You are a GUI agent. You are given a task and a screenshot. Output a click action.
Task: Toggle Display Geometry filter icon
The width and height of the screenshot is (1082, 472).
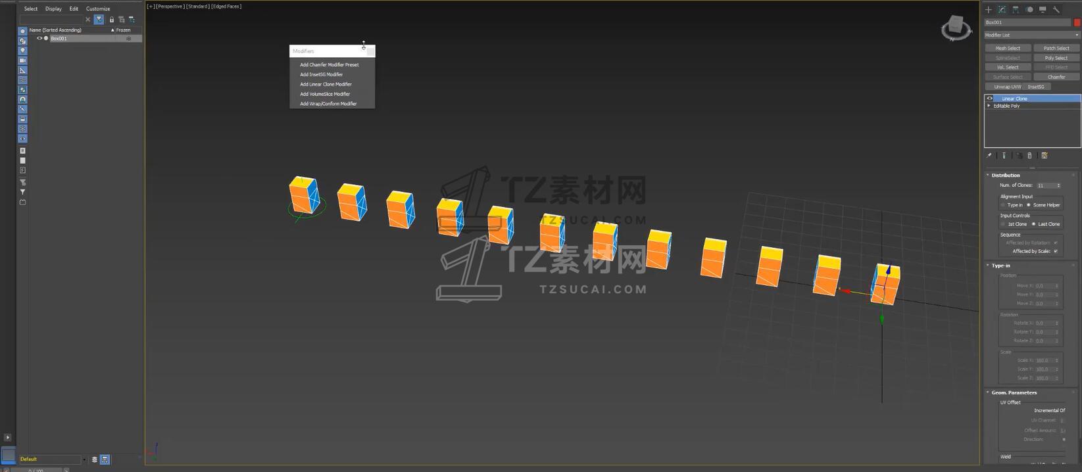(22, 31)
